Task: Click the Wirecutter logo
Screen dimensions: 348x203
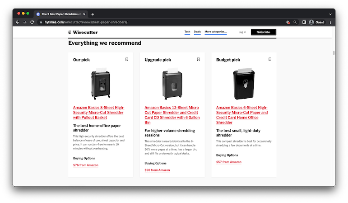Action: point(83,32)
